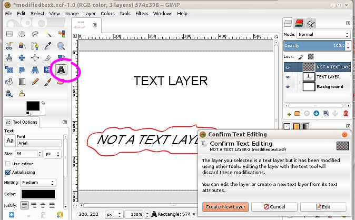The width and height of the screenshot is (355, 220).
Task: Toggle visibility of NOT A TEXT LAYER
Action: click(288, 67)
